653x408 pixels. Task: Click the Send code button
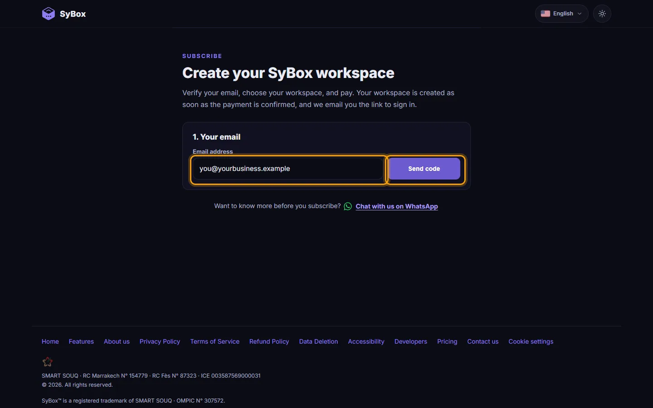pyautogui.click(x=424, y=169)
